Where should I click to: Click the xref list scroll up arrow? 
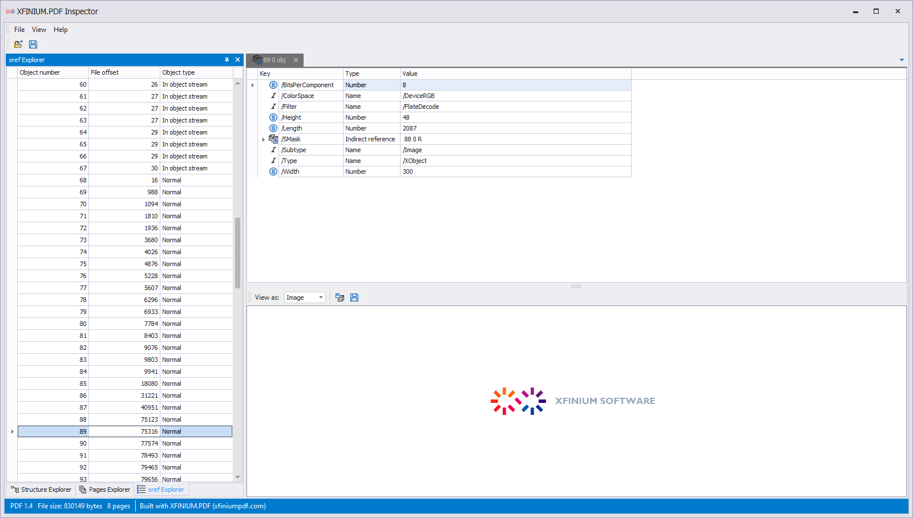coord(238,83)
